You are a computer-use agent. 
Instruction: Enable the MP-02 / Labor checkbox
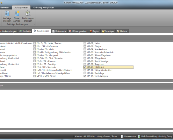85,43
